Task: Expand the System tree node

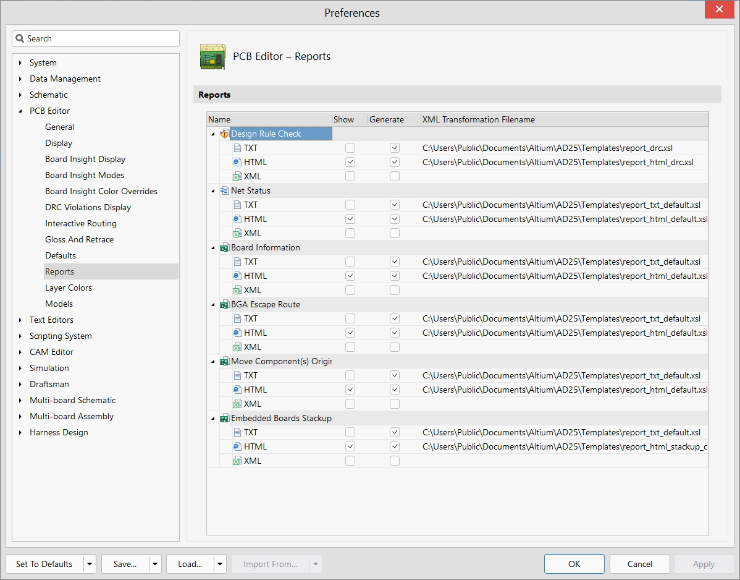Action: (20, 63)
